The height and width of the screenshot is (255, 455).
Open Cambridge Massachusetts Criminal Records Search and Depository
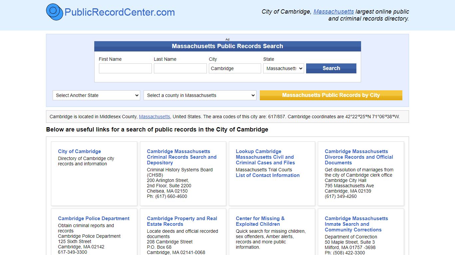coord(182,157)
